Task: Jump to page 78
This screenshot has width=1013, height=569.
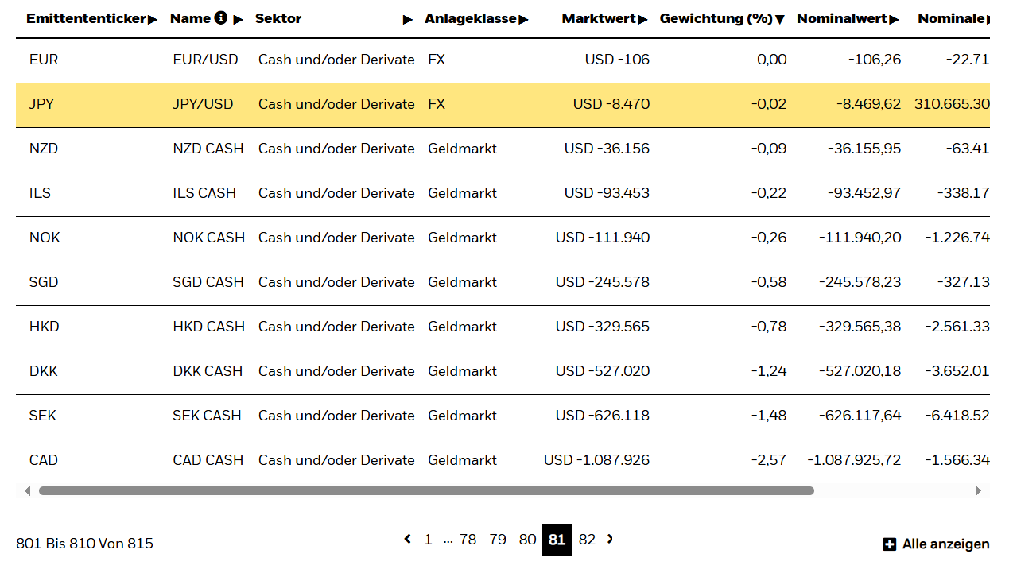Action: pyautogui.click(x=468, y=540)
